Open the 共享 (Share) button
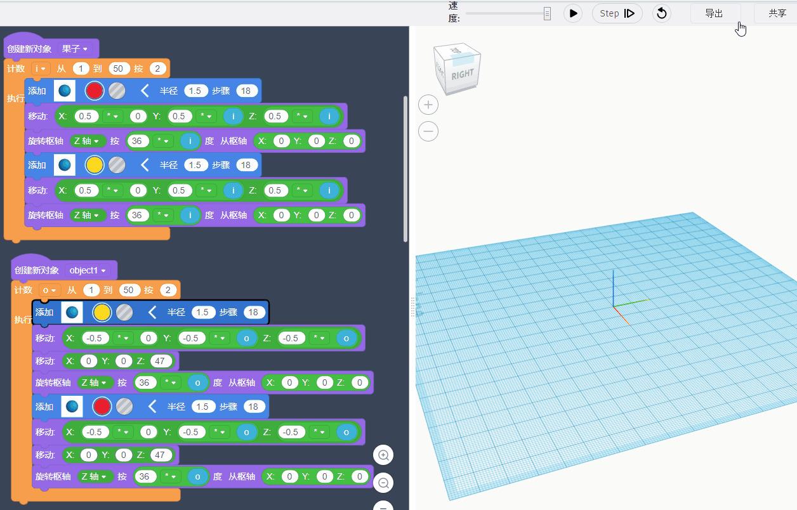The image size is (797, 510). coord(777,13)
